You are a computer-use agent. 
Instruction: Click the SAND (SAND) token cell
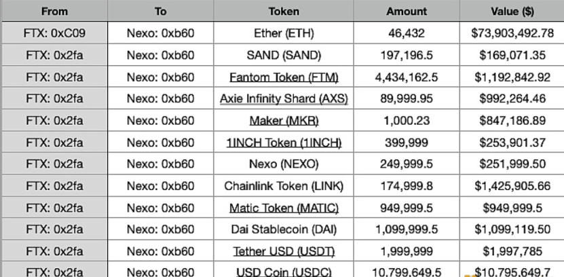click(284, 55)
